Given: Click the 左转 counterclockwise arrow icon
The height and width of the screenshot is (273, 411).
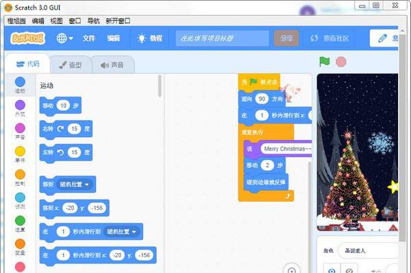Looking at the screenshot, I should [x=60, y=152].
